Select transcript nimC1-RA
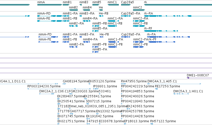Screen dimensions: 212x125 click(113, 21)
